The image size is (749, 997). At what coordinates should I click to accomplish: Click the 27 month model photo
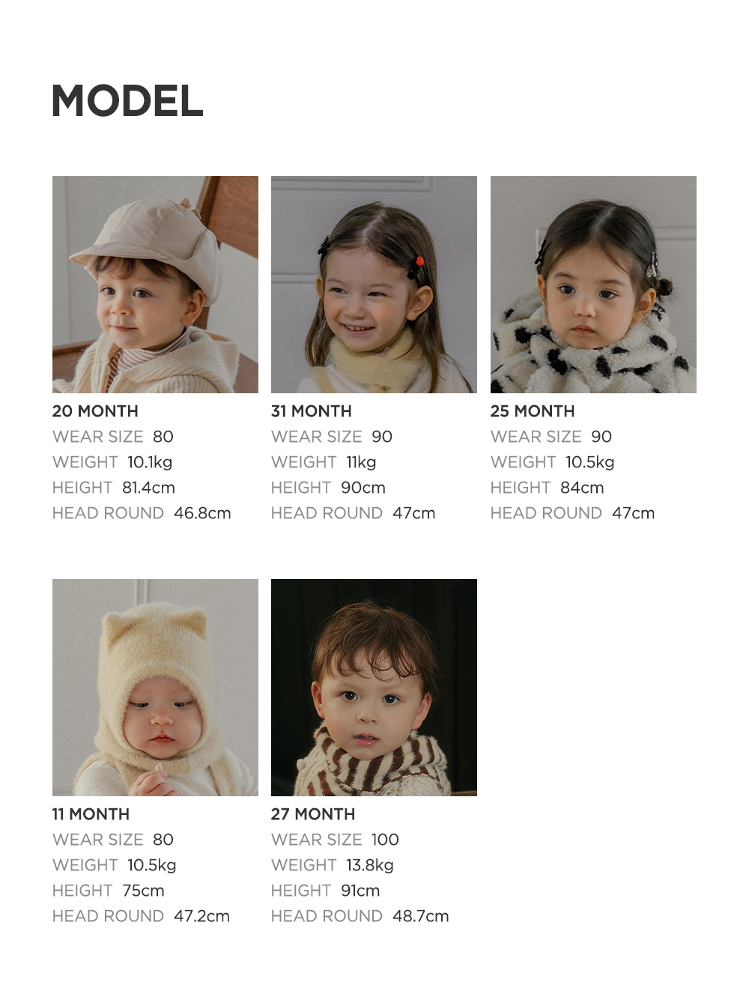tap(374, 688)
